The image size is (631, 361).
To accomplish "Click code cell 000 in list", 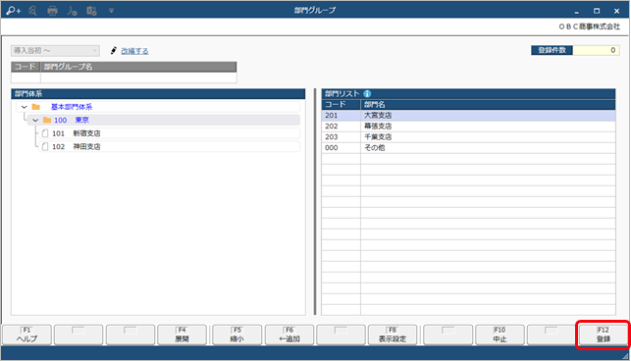I will (341, 148).
